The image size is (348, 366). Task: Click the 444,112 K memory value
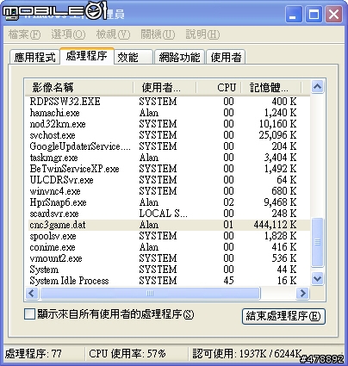(275, 225)
